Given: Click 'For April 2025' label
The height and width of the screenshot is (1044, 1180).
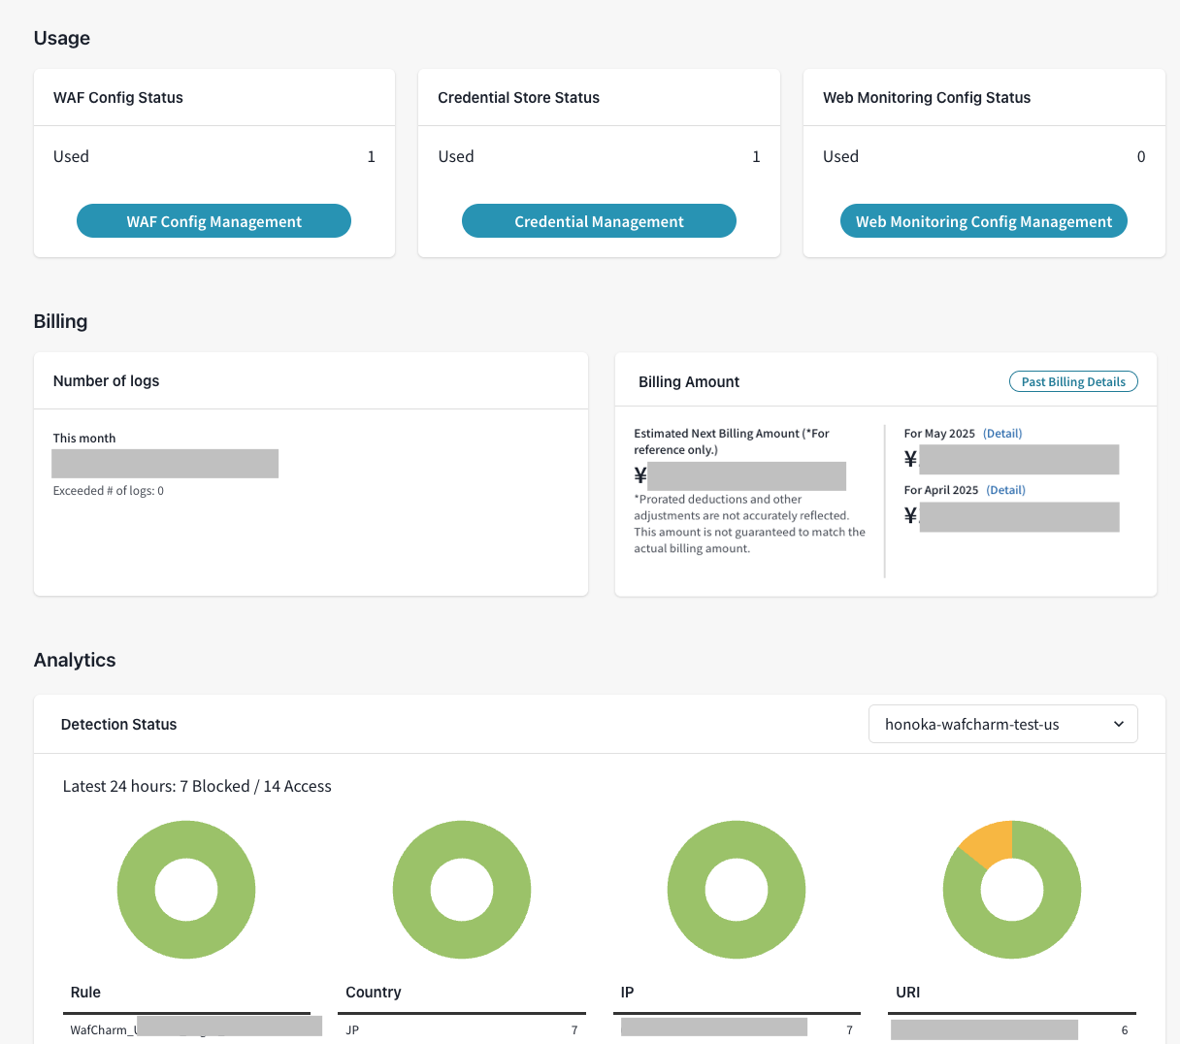Looking at the screenshot, I should coord(941,490).
